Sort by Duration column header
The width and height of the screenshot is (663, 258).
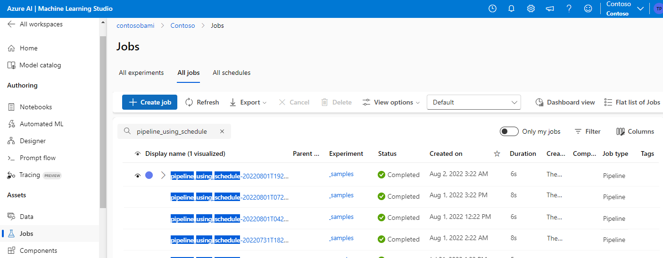pyautogui.click(x=523, y=153)
